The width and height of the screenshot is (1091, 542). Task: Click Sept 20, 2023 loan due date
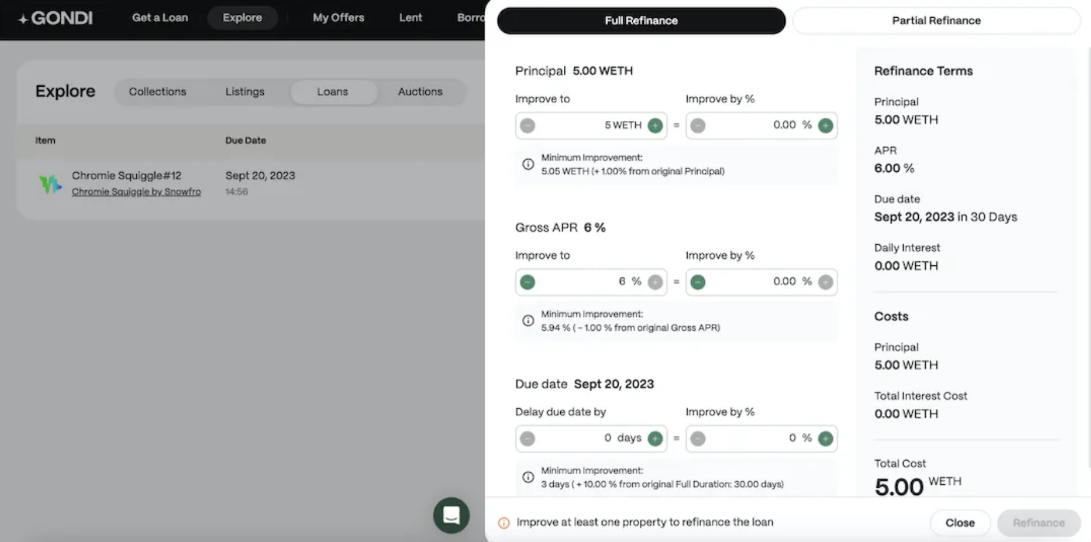tap(260, 175)
